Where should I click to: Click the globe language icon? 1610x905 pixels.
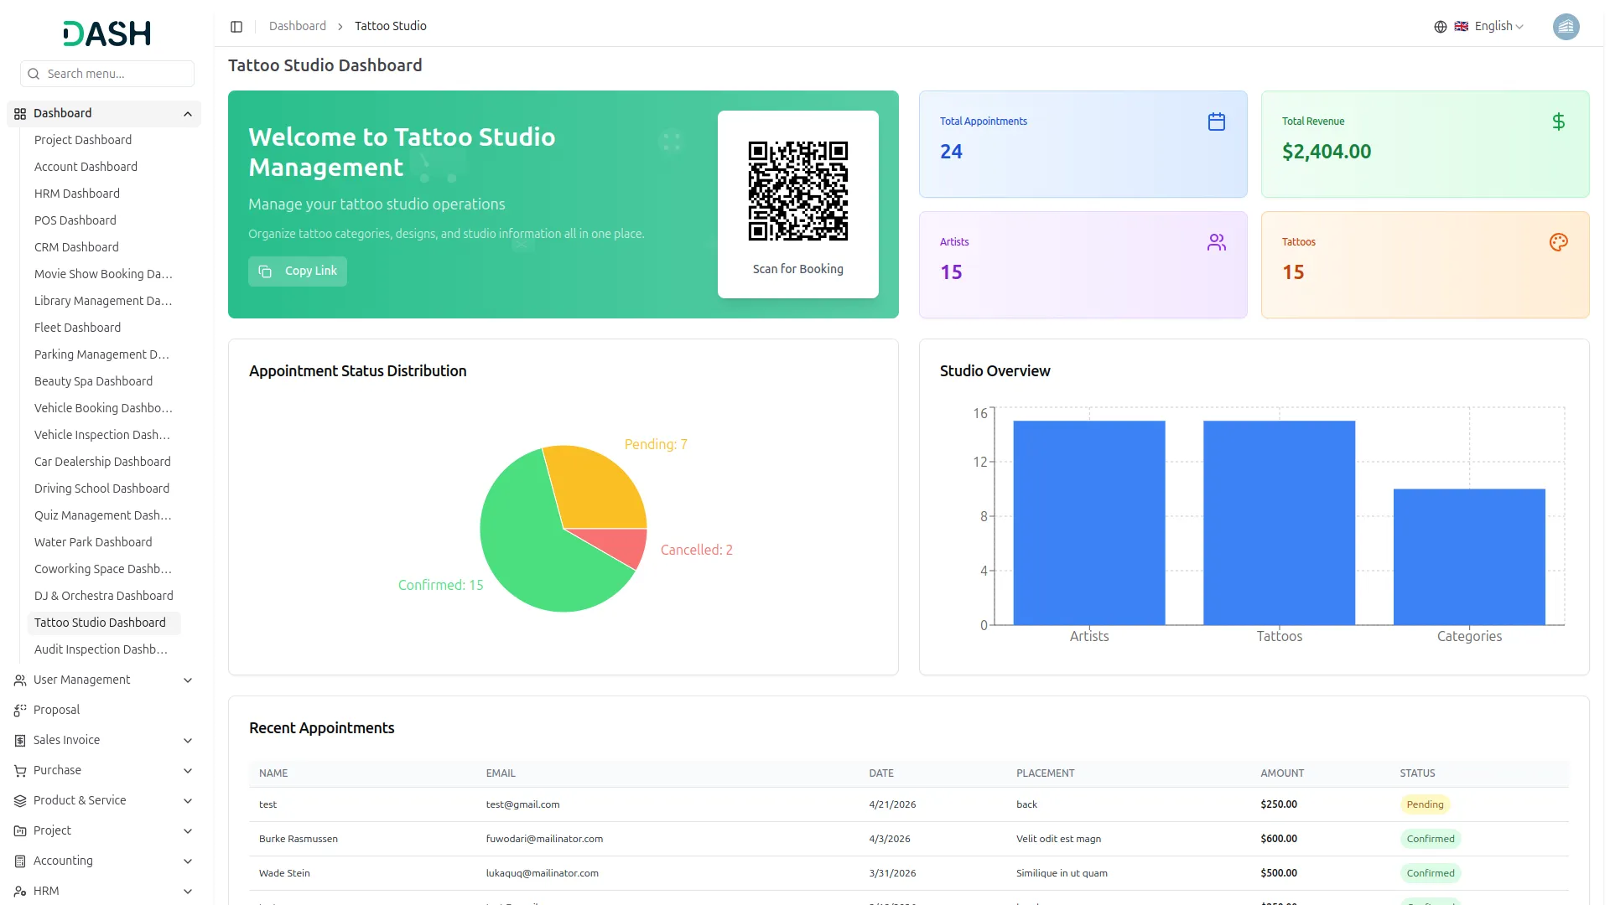1440,27
